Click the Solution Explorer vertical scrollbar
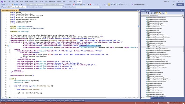This screenshot has height=104, width=185. tap(183, 49)
